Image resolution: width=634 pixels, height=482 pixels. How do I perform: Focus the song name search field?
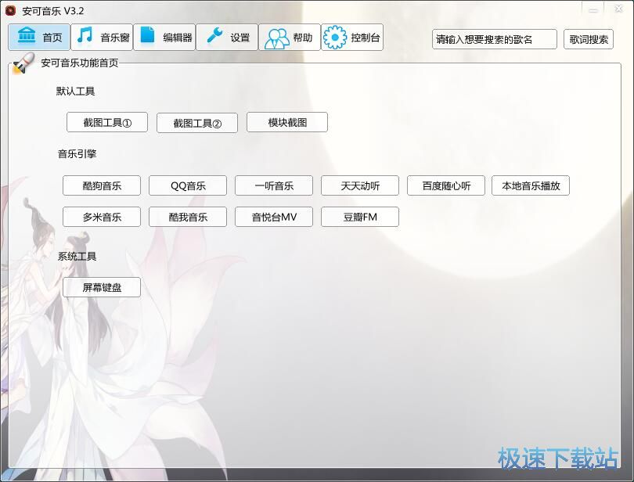point(495,39)
